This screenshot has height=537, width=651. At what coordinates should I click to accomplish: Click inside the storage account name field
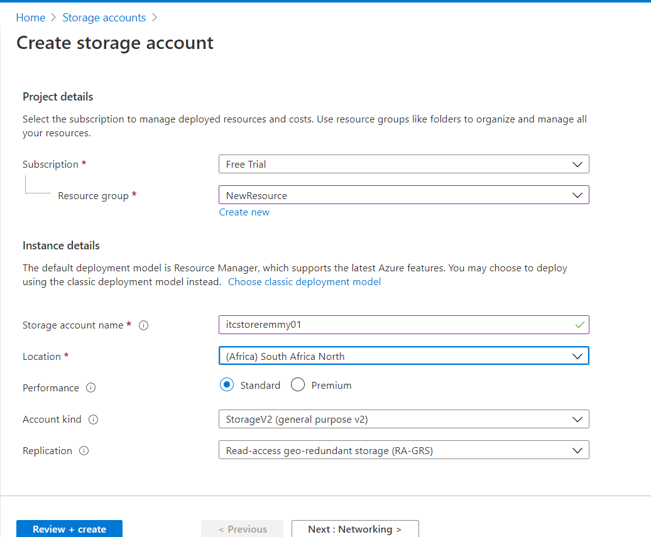pyautogui.click(x=377, y=325)
